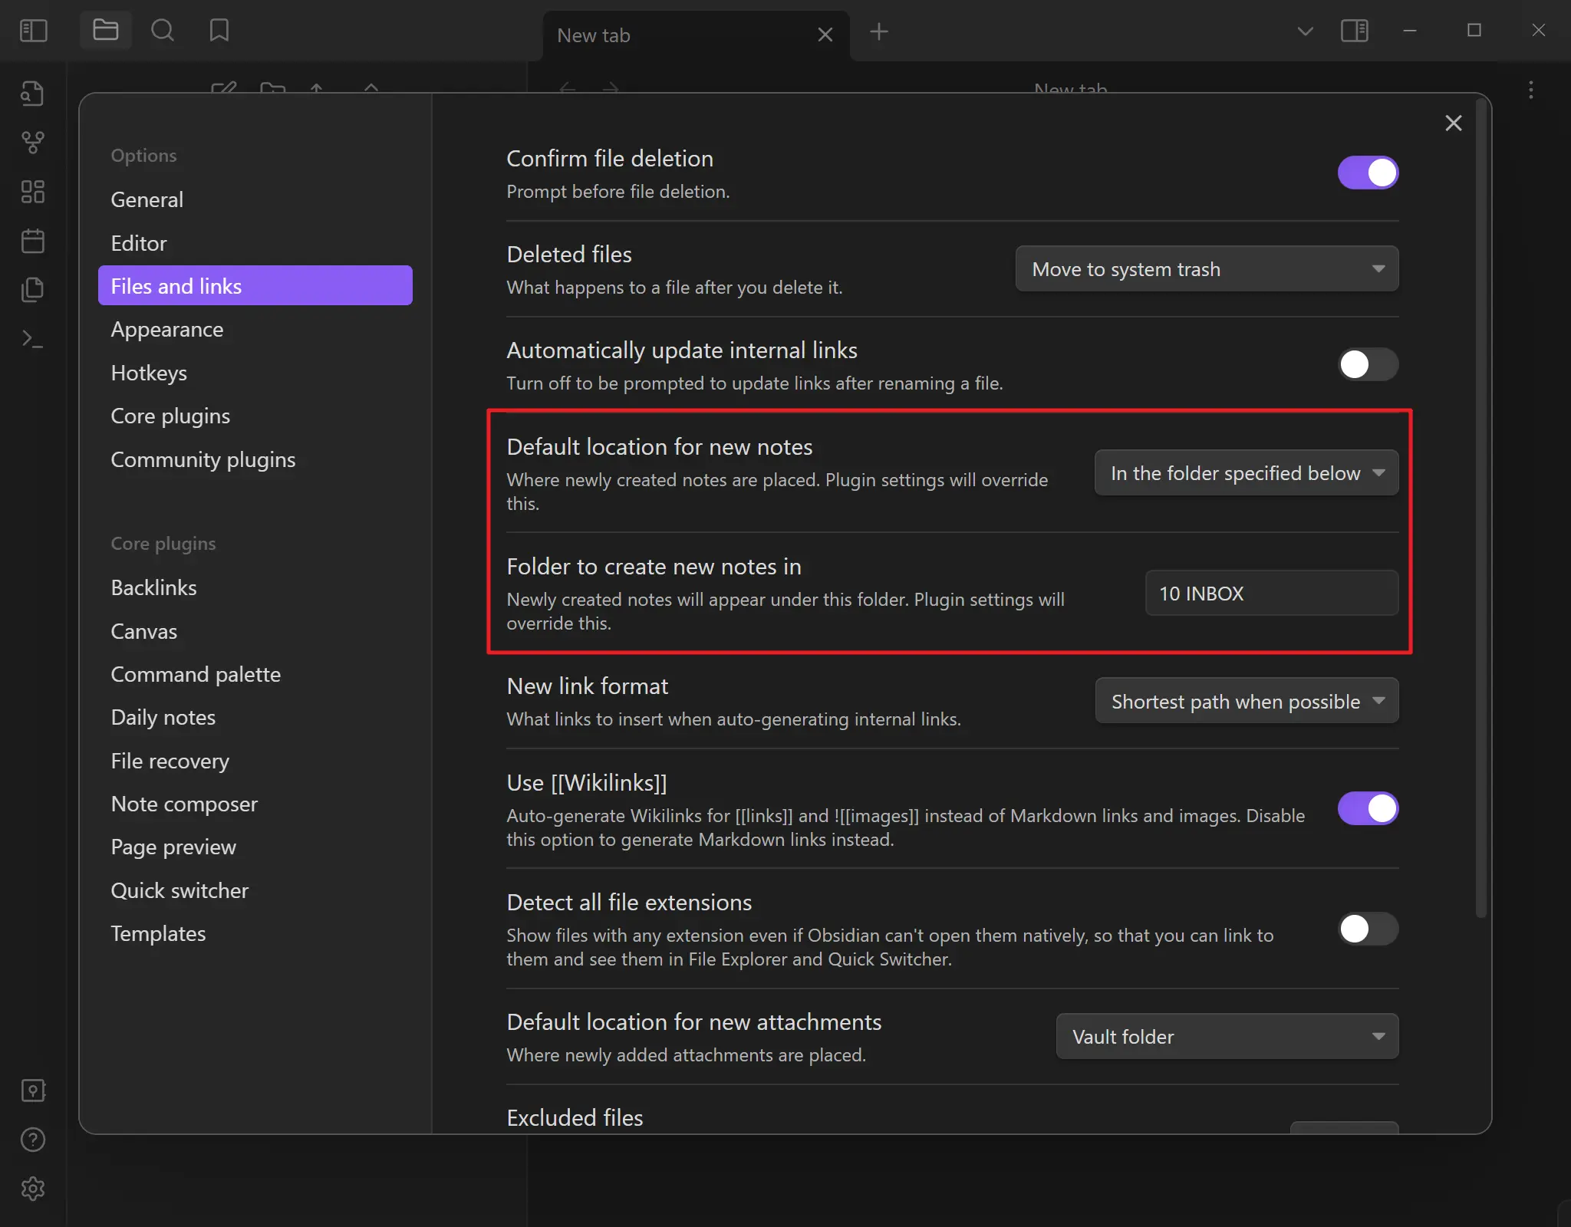
Task: Select the file explorer folder icon
Action: (x=105, y=30)
